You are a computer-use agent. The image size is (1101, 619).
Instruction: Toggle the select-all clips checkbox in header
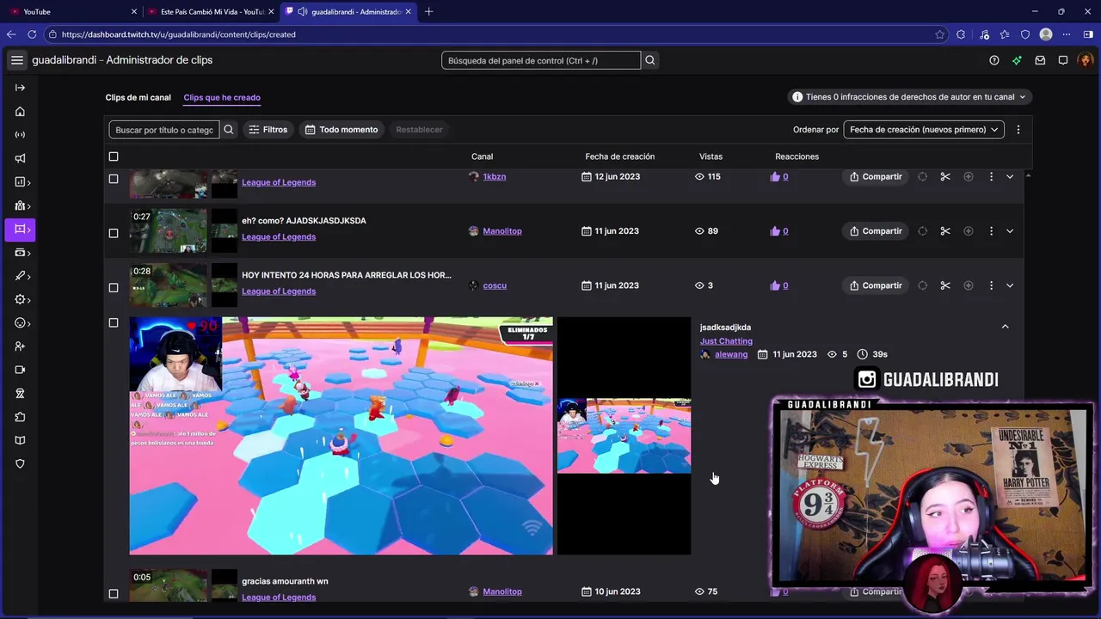click(x=114, y=156)
